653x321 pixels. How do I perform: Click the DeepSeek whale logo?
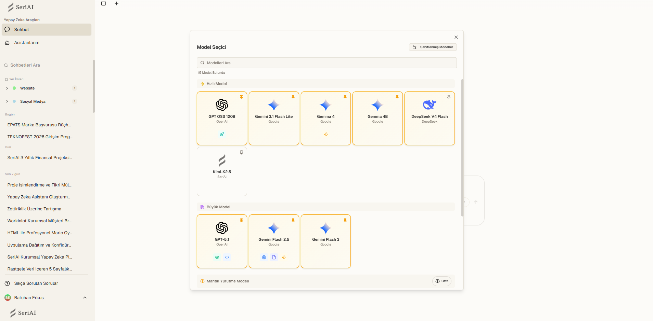pyautogui.click(x=430, y=105)
